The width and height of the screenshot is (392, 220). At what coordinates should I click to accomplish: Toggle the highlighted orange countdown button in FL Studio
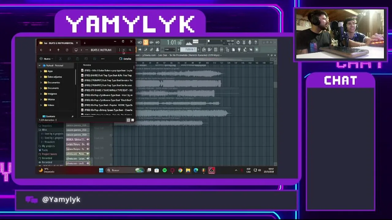coord(146,42)
